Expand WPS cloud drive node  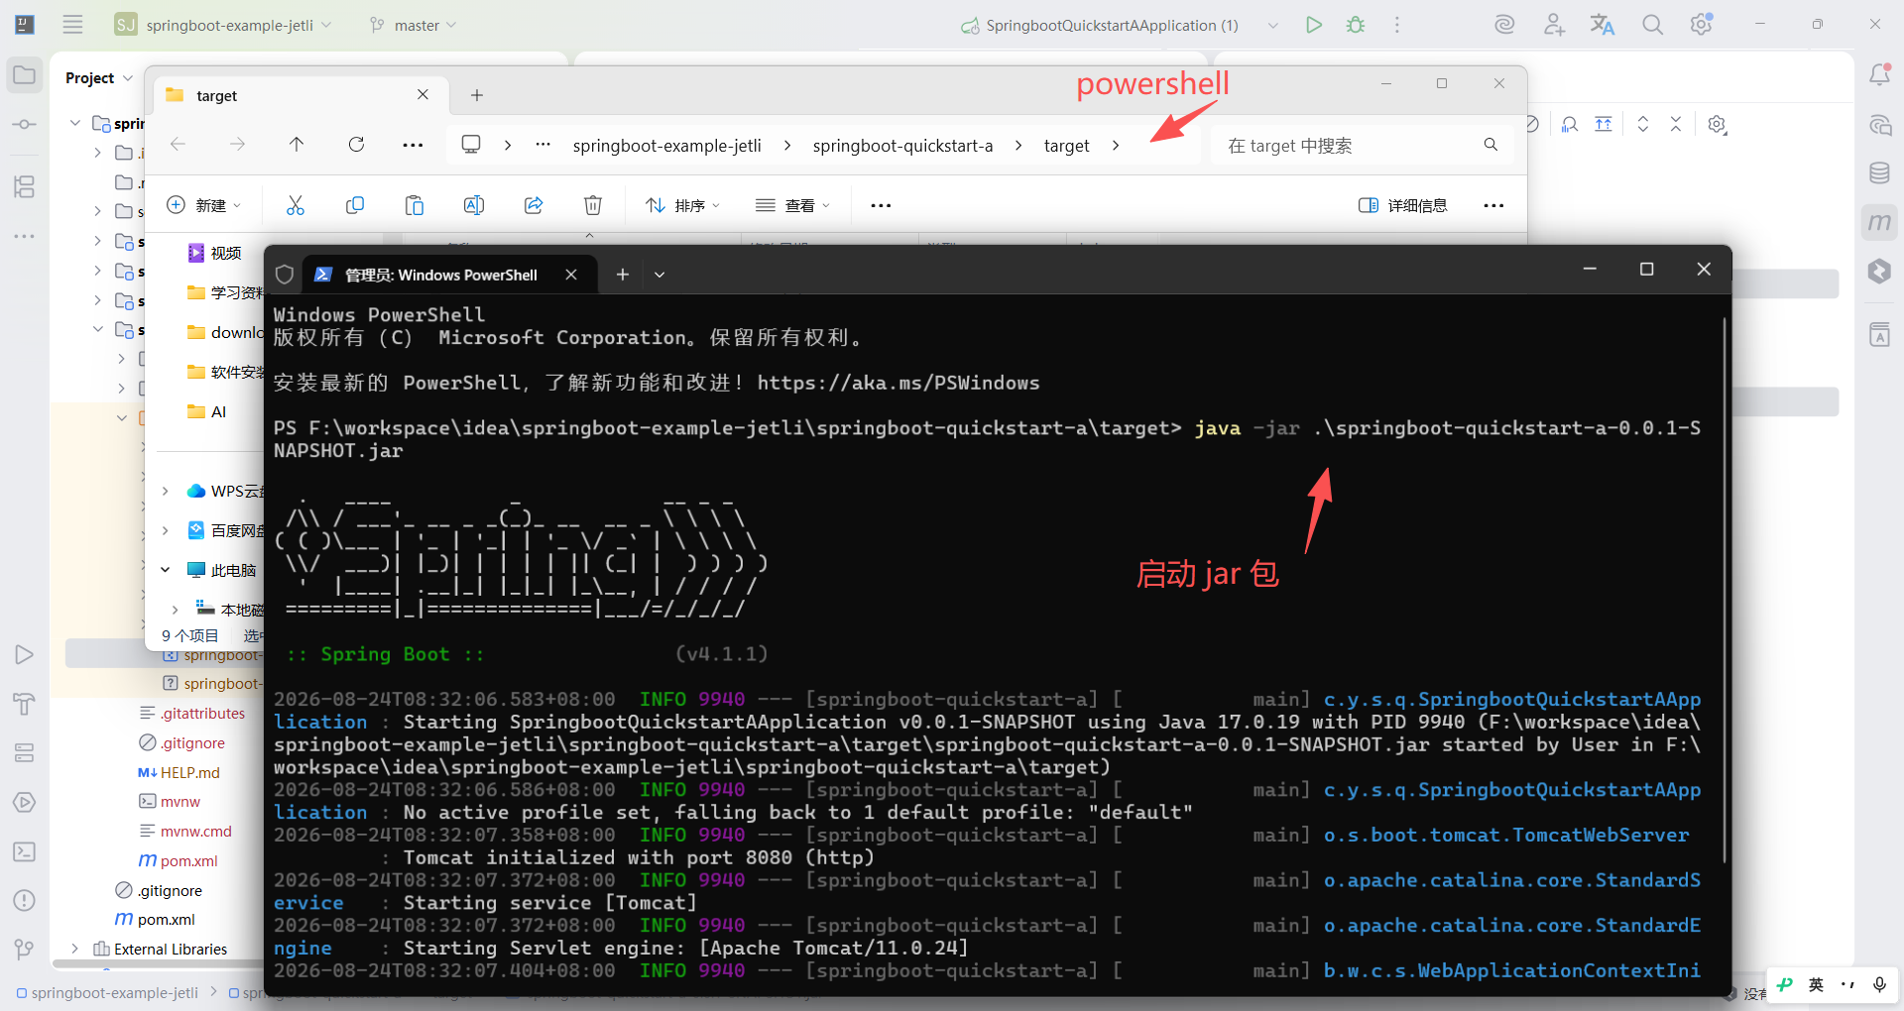point(166,491)
